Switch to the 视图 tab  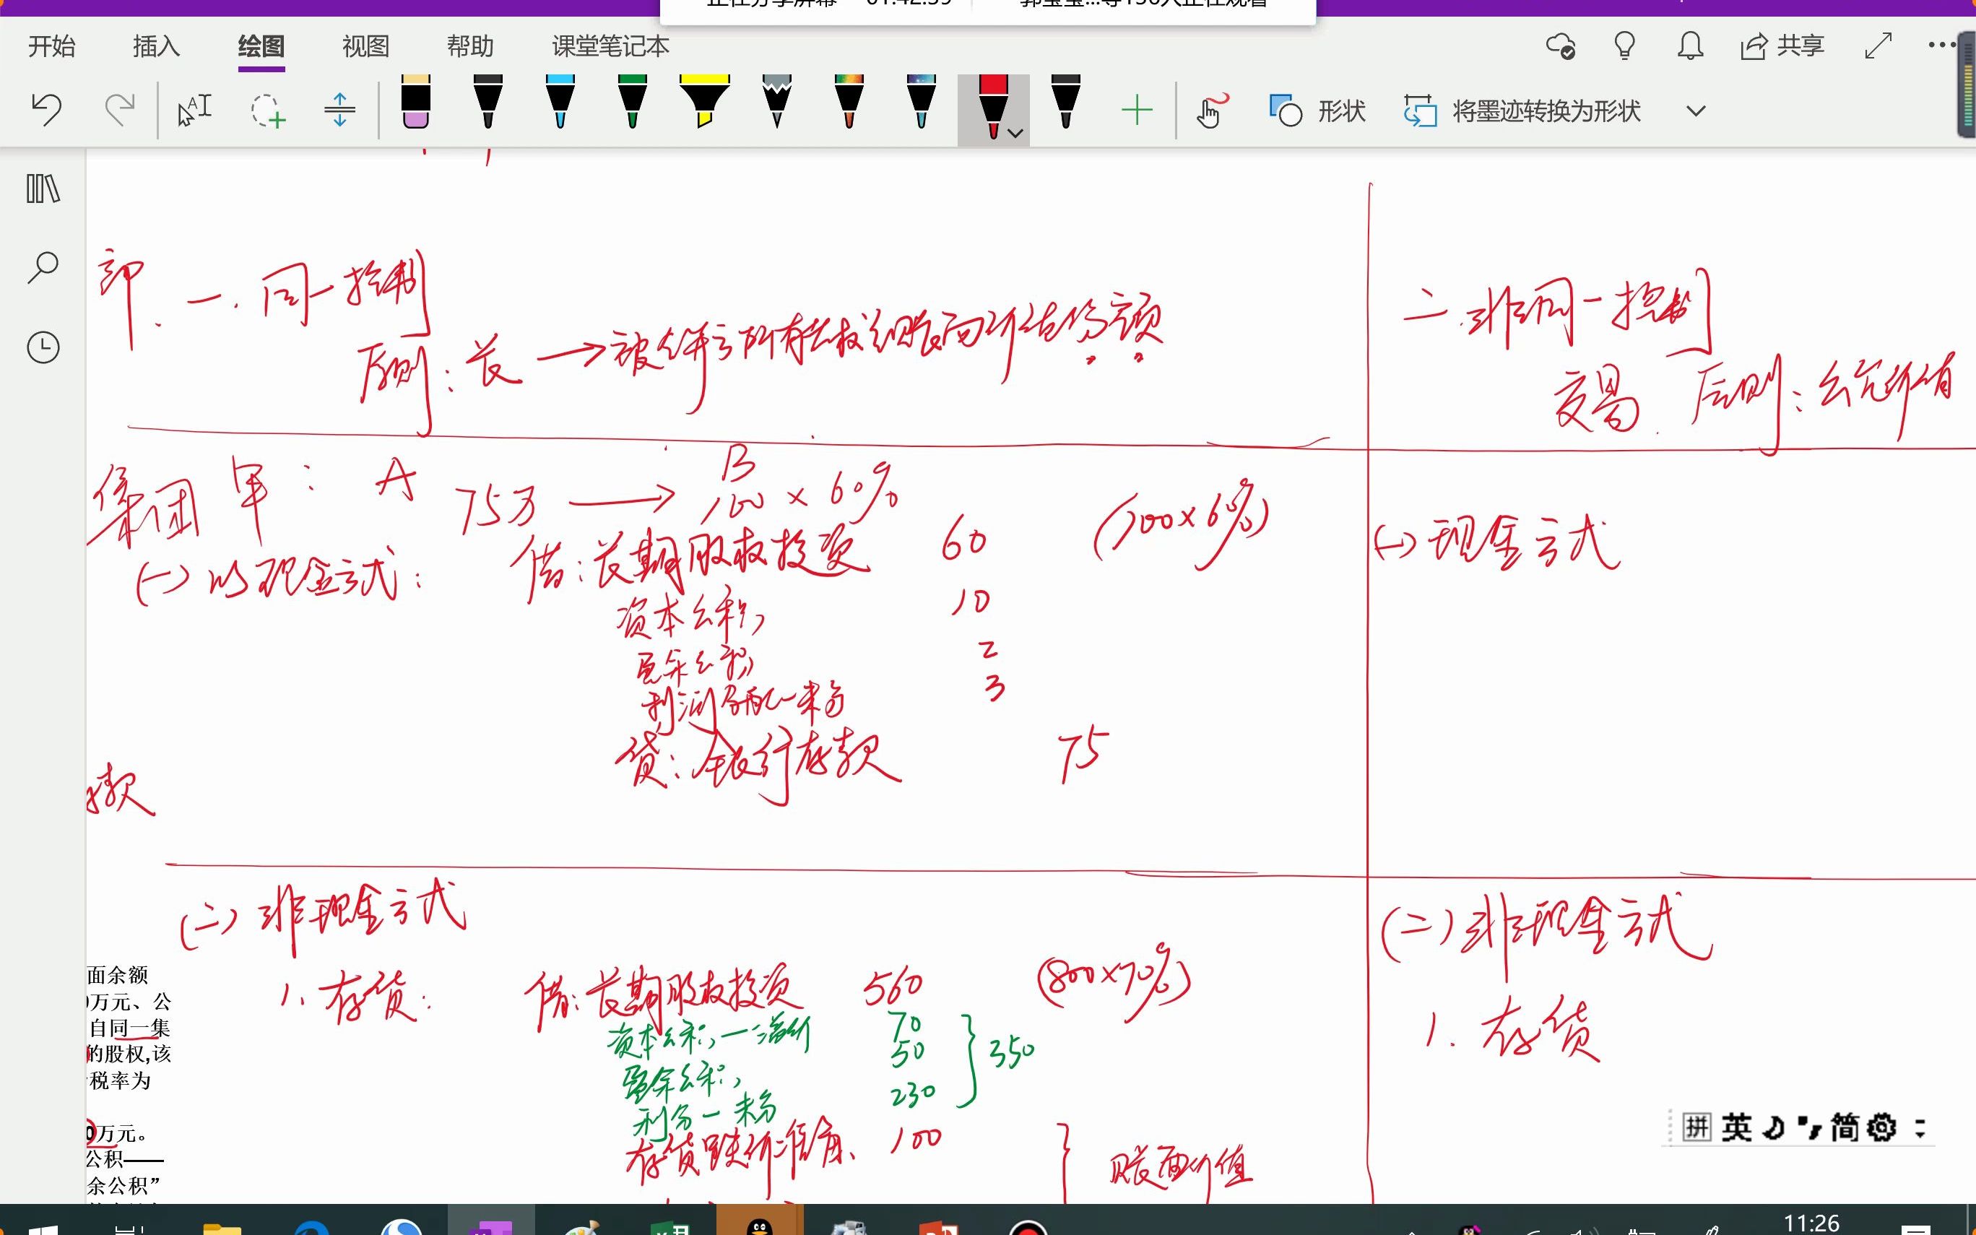[x=365, y=45]
